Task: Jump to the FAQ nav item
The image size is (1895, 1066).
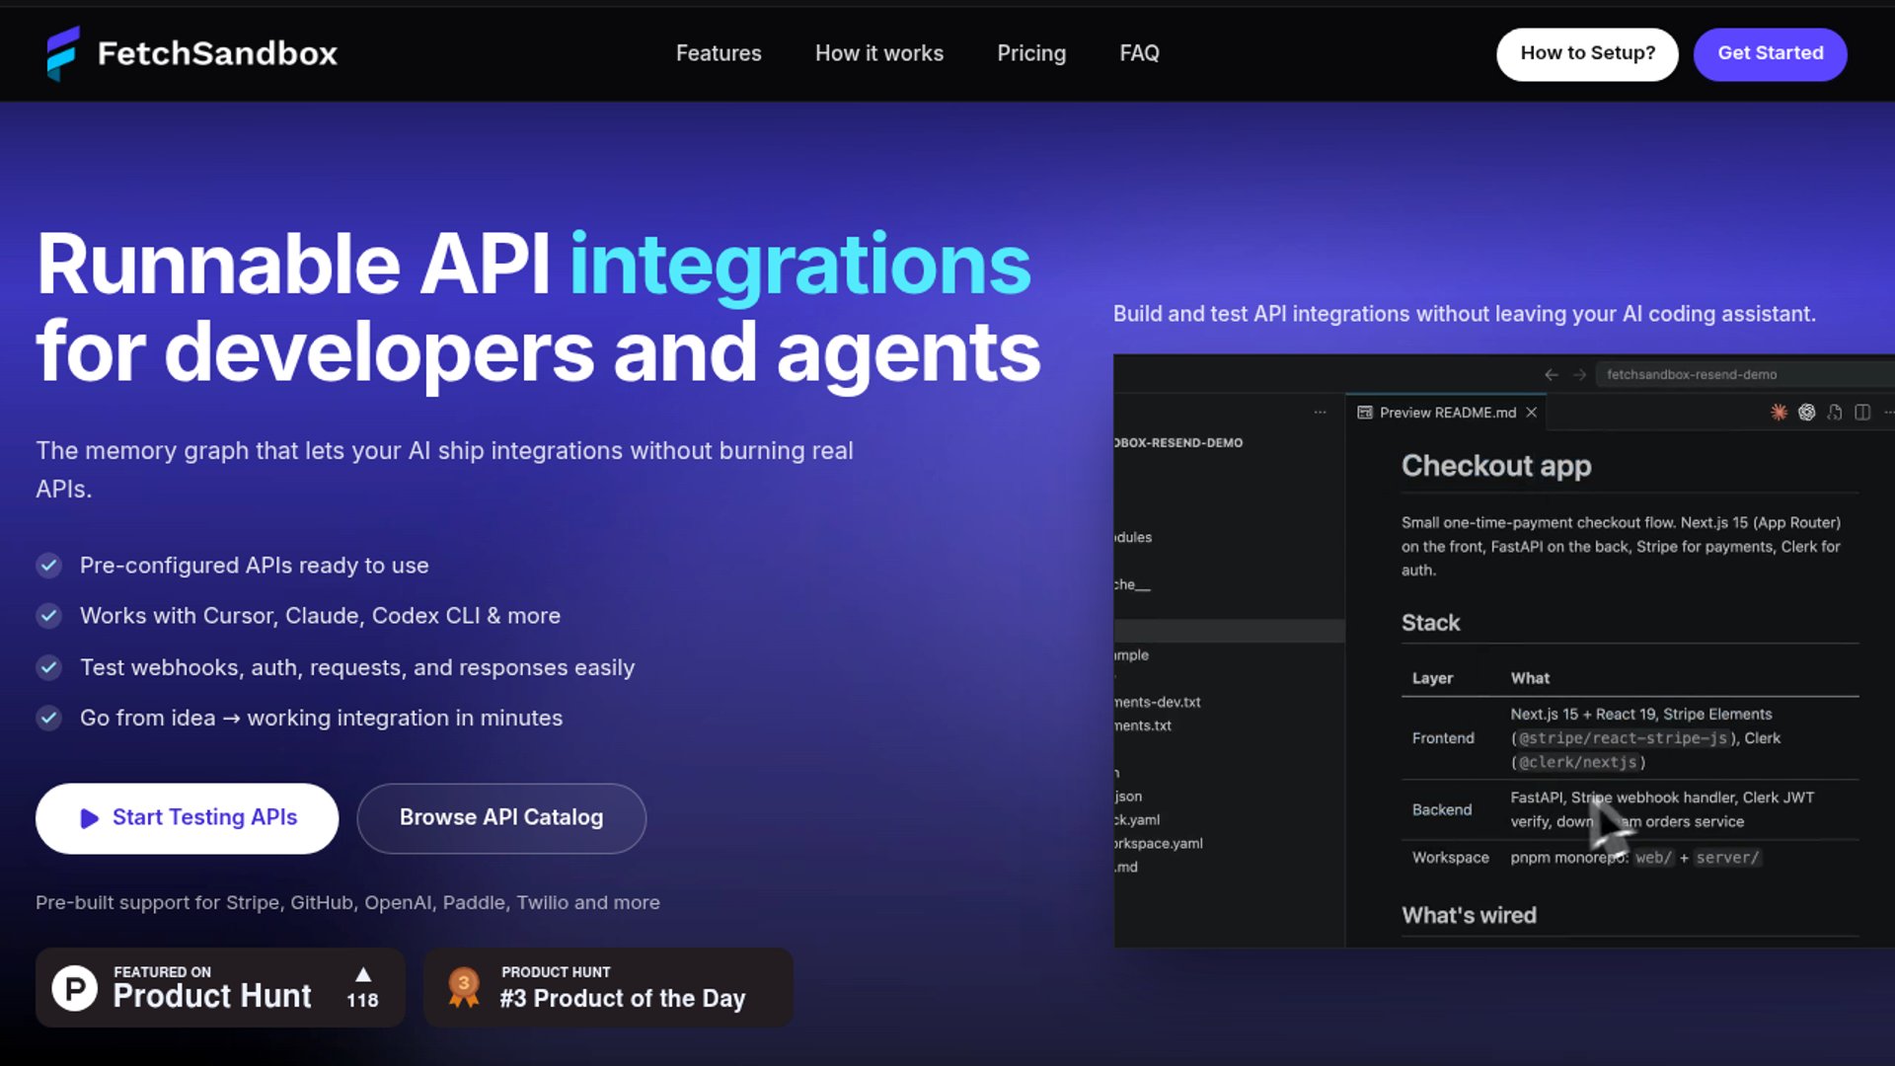Action: point(1139,53)
